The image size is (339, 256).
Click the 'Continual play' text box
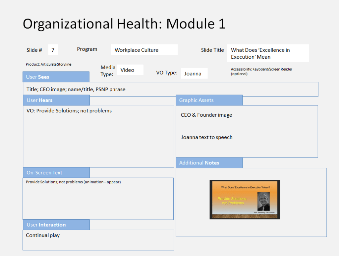click(98, 240)
